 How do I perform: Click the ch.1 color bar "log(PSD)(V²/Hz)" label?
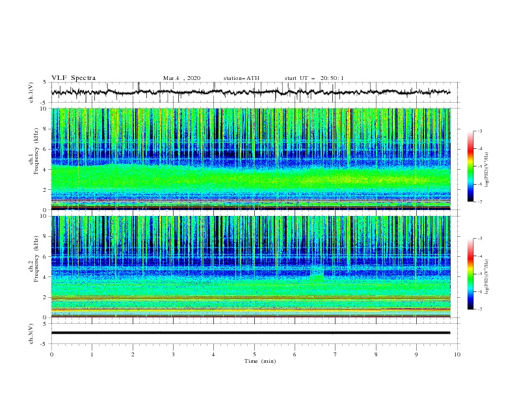point(487,170)
